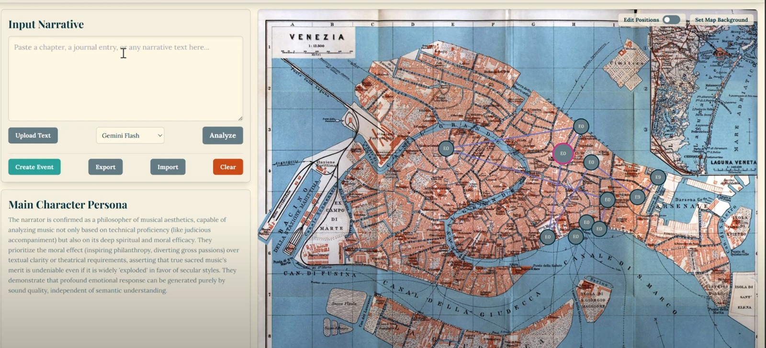The height and width of the screenshot is (348, 766).
Task: Click the narrative text area resize handle
Action: [x=240, y=118]
